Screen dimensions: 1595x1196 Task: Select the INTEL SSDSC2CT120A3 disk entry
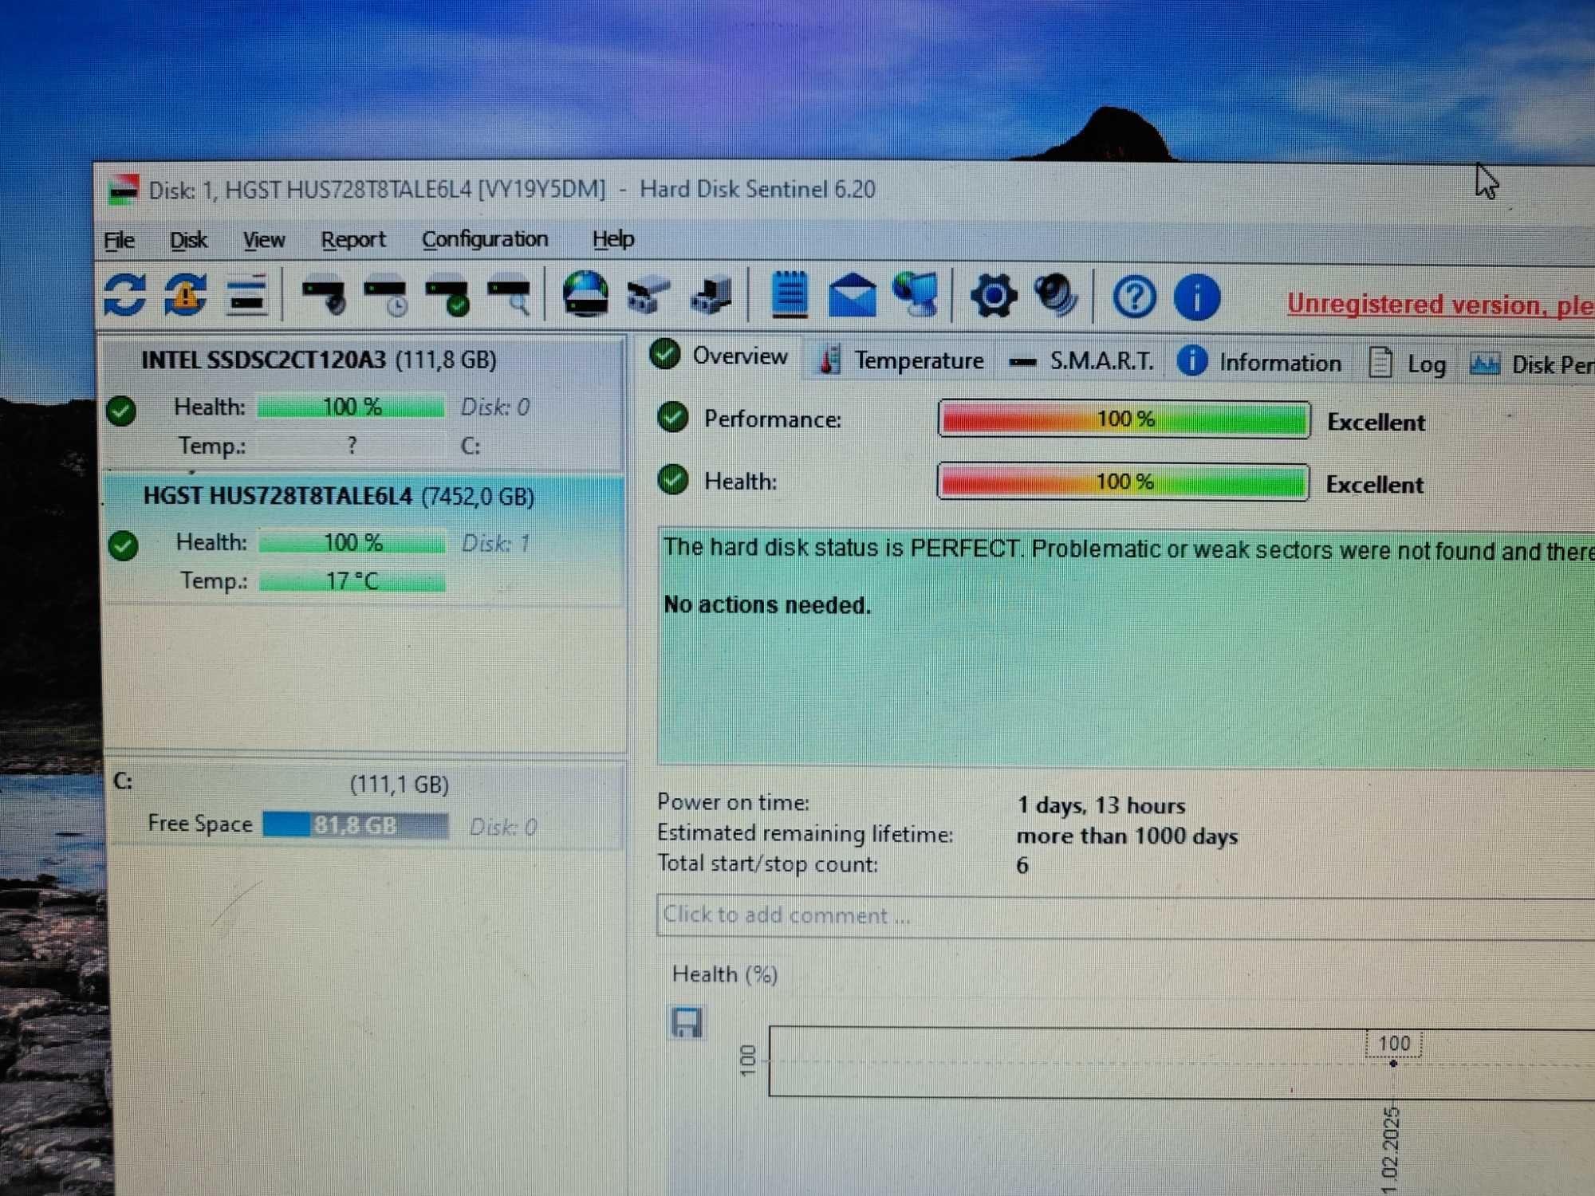[x=363, y=403]
